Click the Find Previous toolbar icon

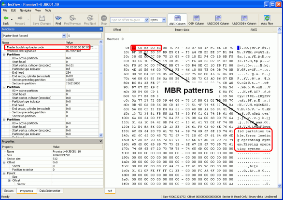[x=72, y=18]
